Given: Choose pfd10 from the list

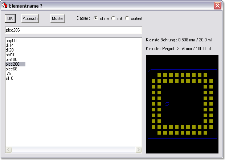Looking at the screenshot, I should (x=10, y=55).
